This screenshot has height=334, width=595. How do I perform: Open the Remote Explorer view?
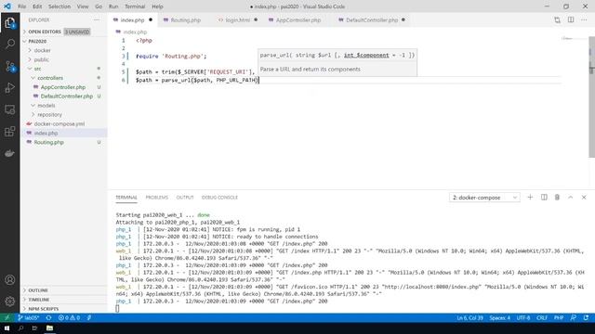click(x=10, y=109)
